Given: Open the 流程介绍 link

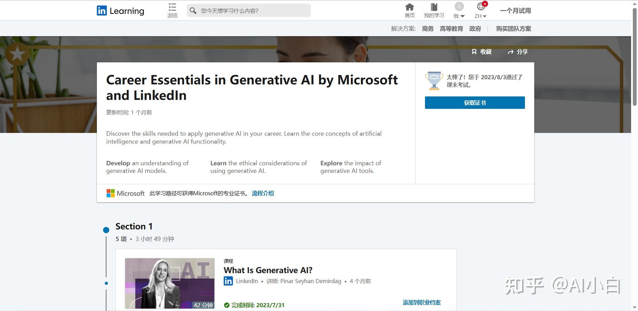Looking at the screenshot, I should [x=263, y=193].
